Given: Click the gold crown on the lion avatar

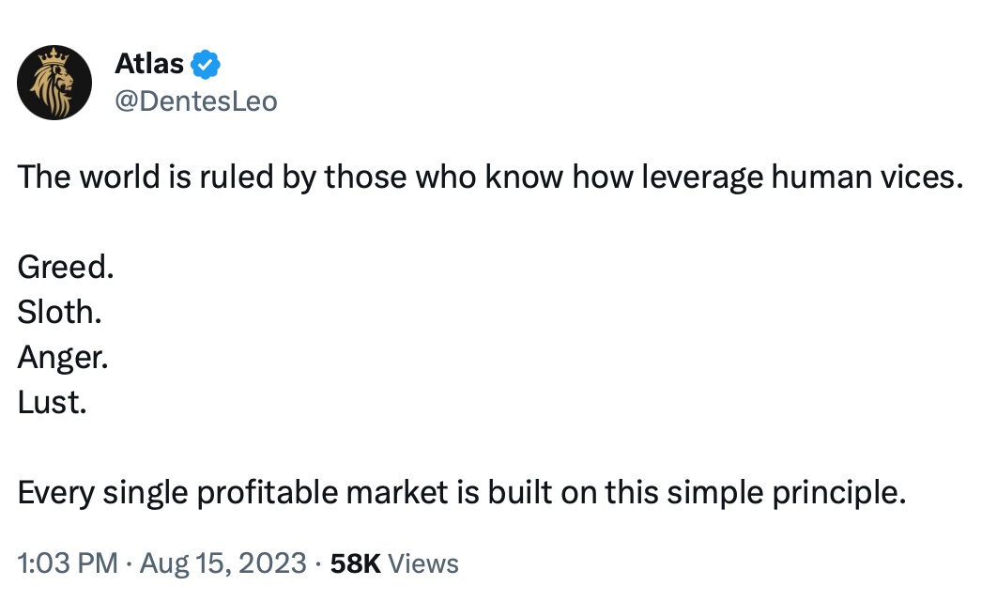Looking at the screenshot, I should 54,56.
